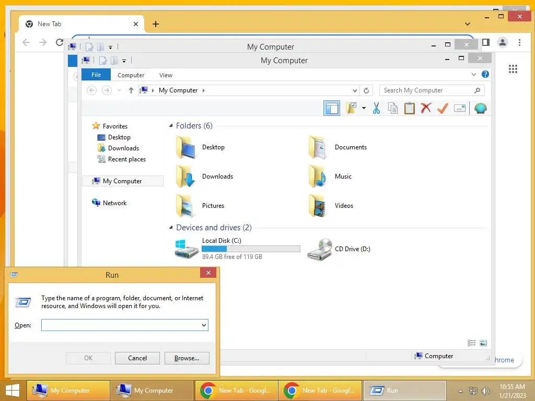
Task: Open the Google apps grid icon
Action: point(513,69)
